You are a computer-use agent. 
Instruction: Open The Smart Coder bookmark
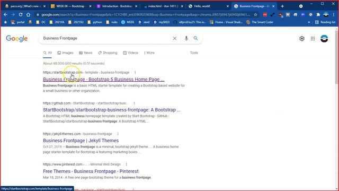[260, 22]
